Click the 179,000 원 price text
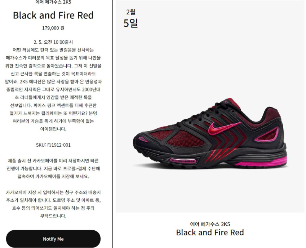This screenshot has width=306, height=248. [53, 28]
